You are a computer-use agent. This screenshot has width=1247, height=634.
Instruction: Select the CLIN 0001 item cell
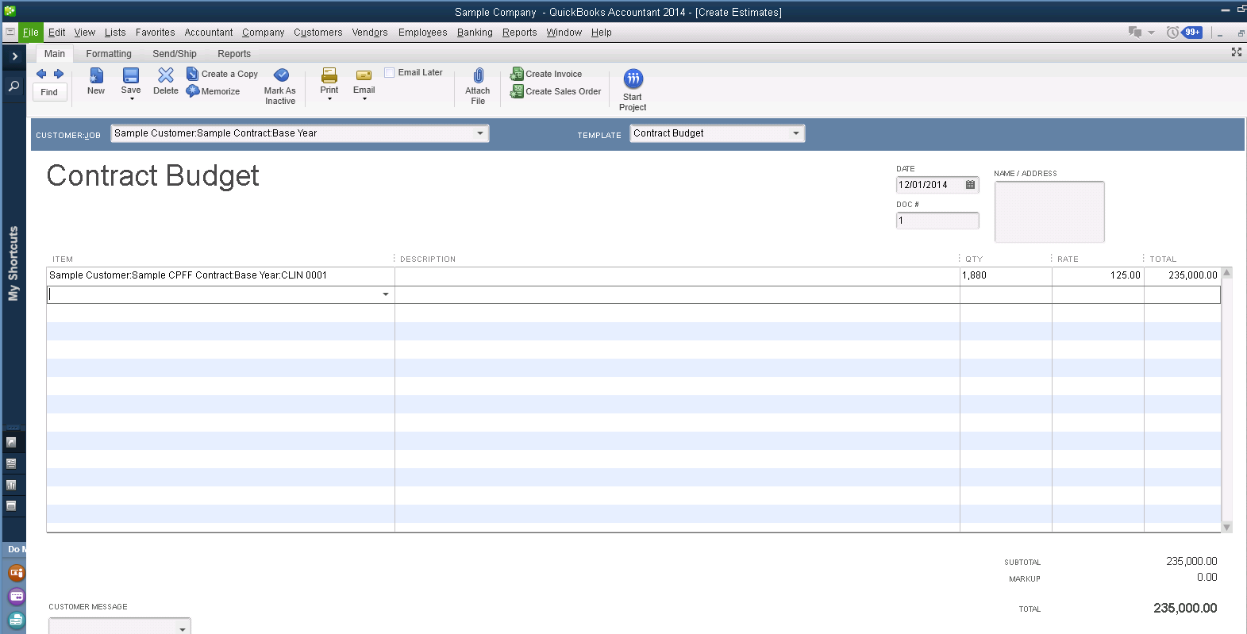pos(221,275)
